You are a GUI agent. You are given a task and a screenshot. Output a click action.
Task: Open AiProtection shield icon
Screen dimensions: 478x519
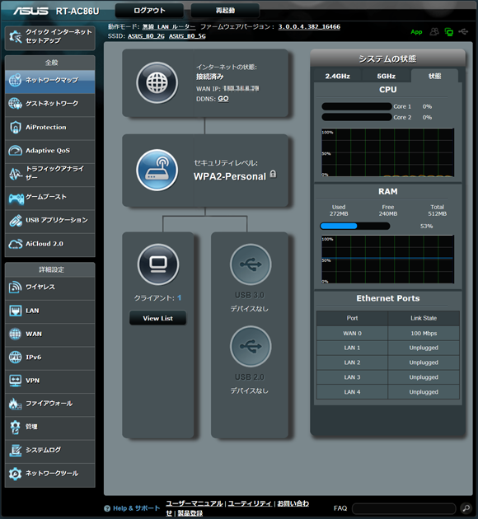coord(15,127)
